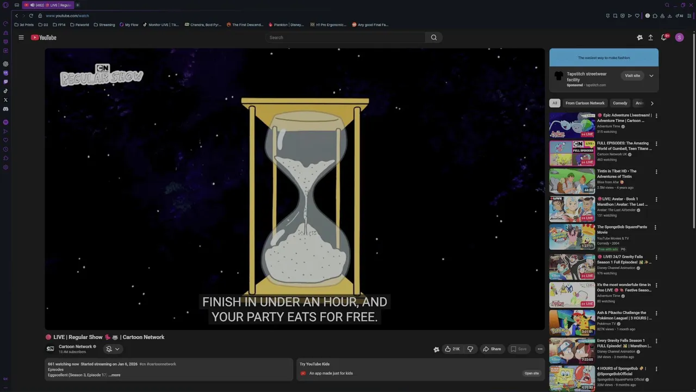
Task: Open browser sidebar settings gear
Action: (x=5, y=167)
